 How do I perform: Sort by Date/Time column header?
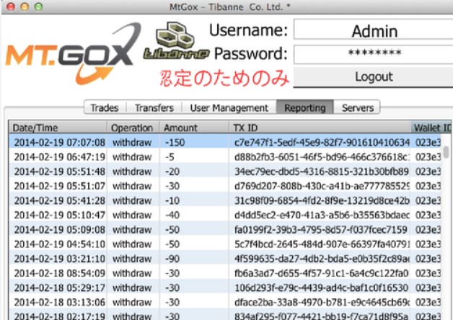tap(58, 128)
